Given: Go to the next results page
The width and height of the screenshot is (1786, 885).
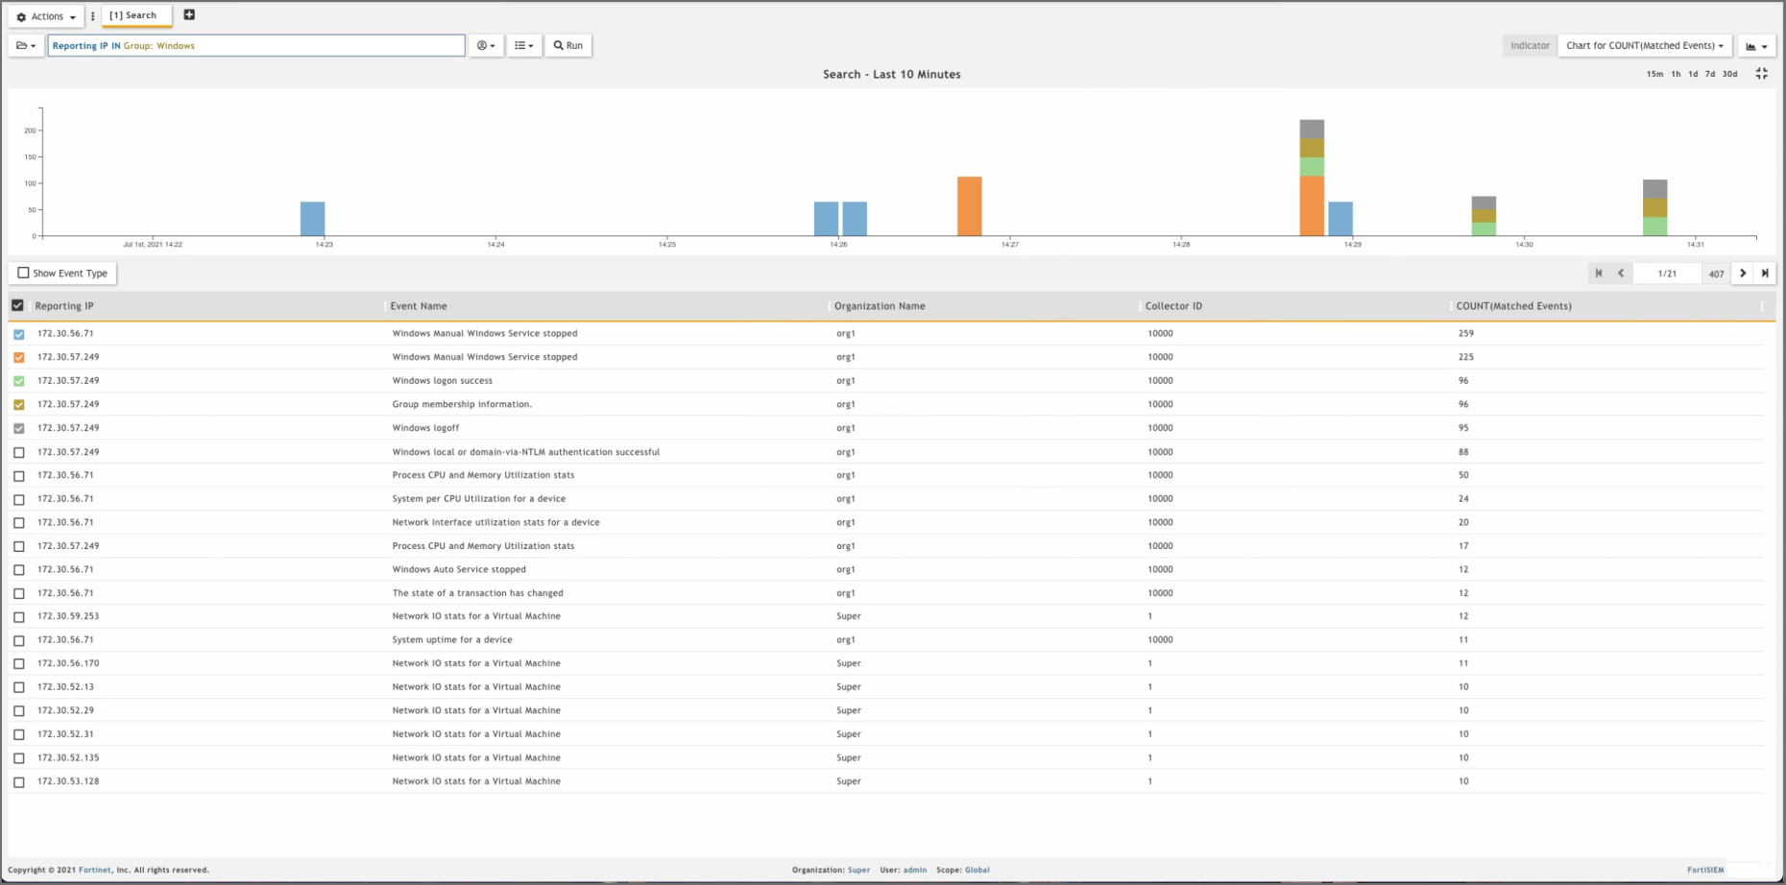Looking at the screenshot, I should pyautogui.click(x=1743, y=274).
